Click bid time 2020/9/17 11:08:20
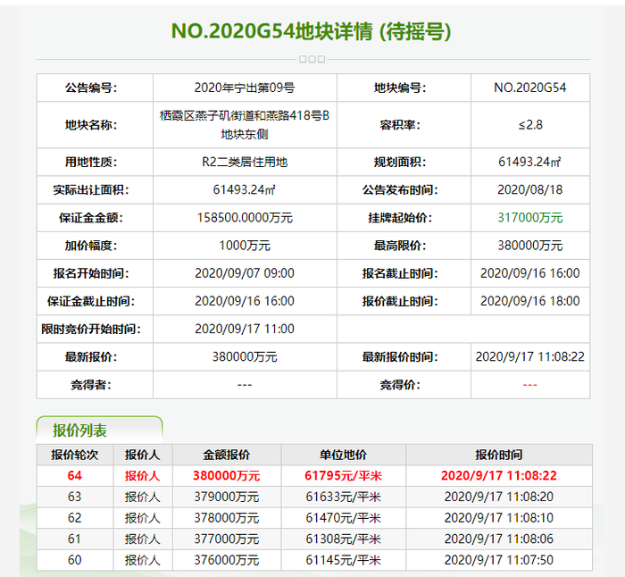 (498, 497)
